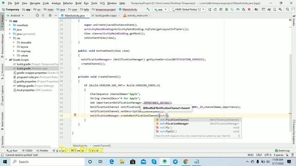
Task: Click the Debug app bug icon
Action: pyautogui.click(x=227, y=9)
